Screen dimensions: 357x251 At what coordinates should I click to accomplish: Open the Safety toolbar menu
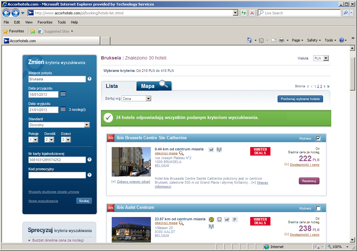point(314,40)
